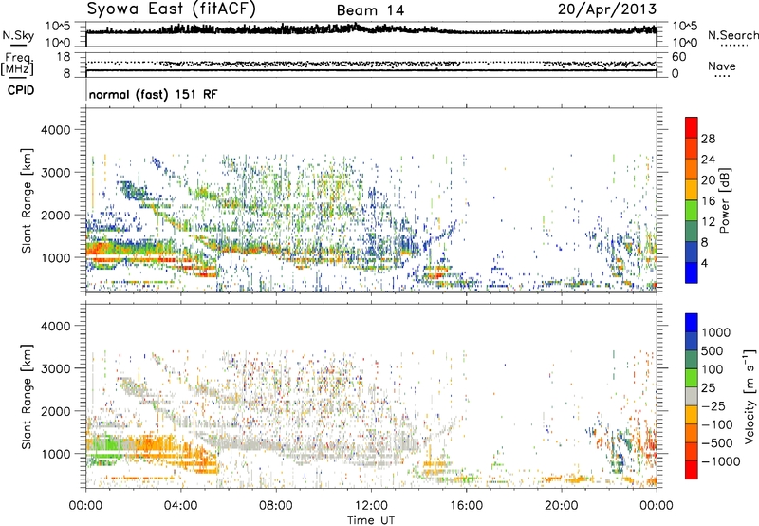This screenshot has height=526, width=759.
Task: Click the 'Power [dB]' colorbar label
Action: point(724,200)
